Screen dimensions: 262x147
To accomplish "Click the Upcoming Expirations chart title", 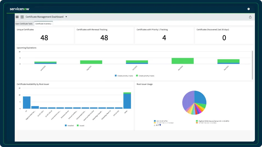I will 26,48.
